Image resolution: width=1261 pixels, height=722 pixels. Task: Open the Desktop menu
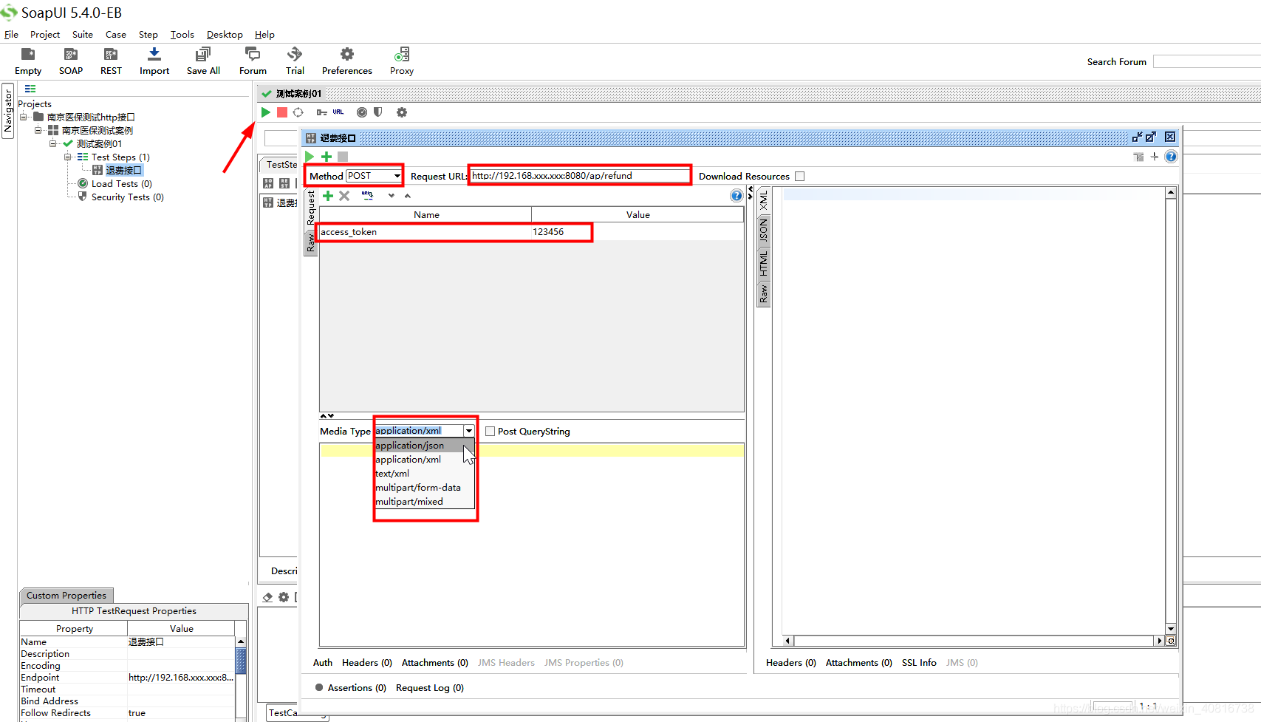[x=225, y=35]
